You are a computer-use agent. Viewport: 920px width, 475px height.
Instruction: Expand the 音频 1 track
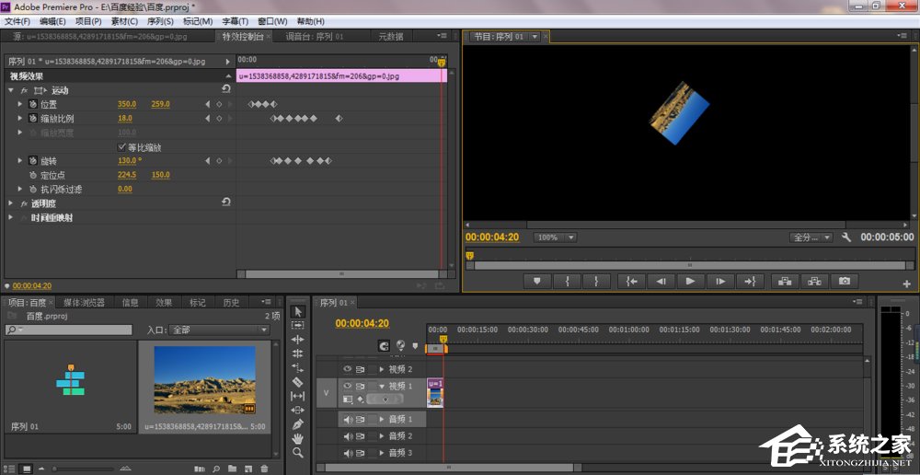coord(383,419)
